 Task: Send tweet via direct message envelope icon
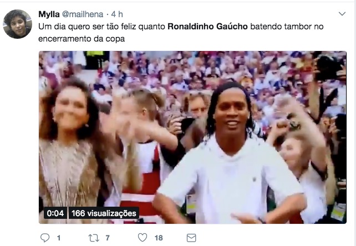(x=191, y=238)
